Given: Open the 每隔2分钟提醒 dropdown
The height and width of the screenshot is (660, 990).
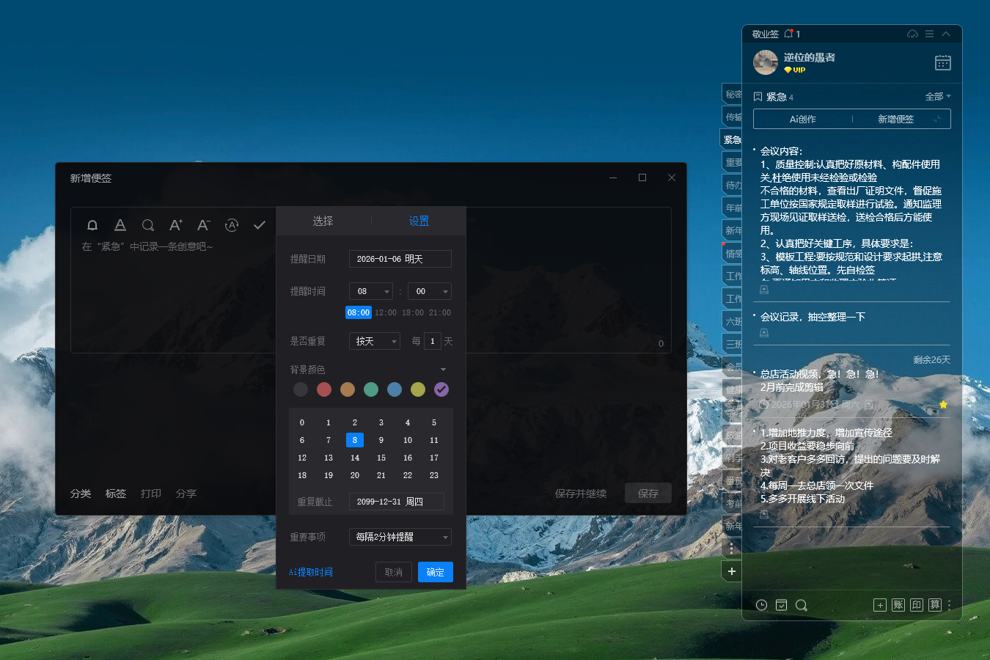Looking at the screenshot, I should tap(398, 536).
